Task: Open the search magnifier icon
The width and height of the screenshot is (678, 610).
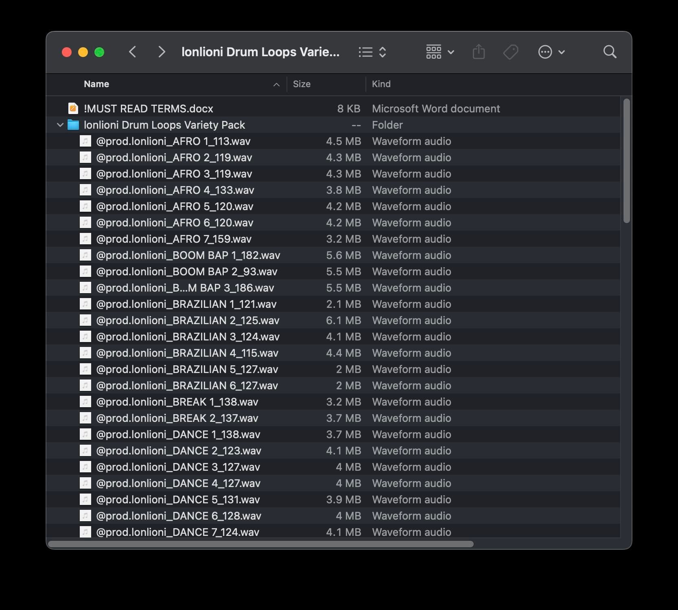Action: (609, 52)
